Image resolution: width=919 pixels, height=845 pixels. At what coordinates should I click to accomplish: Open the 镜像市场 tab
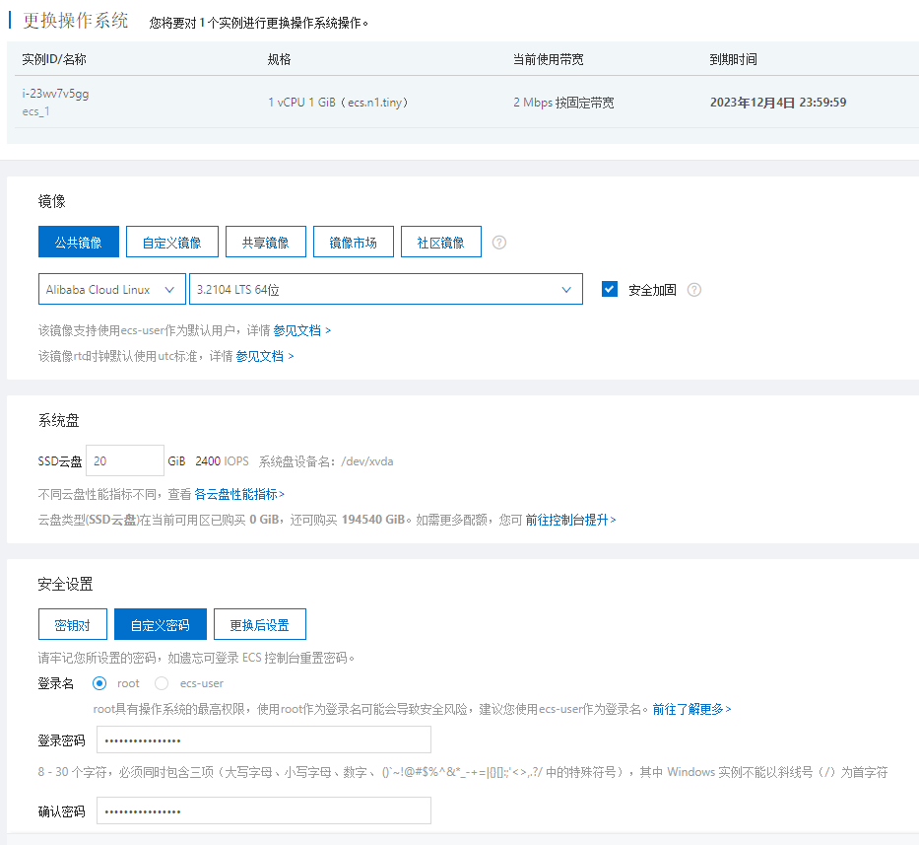(353, 243)
